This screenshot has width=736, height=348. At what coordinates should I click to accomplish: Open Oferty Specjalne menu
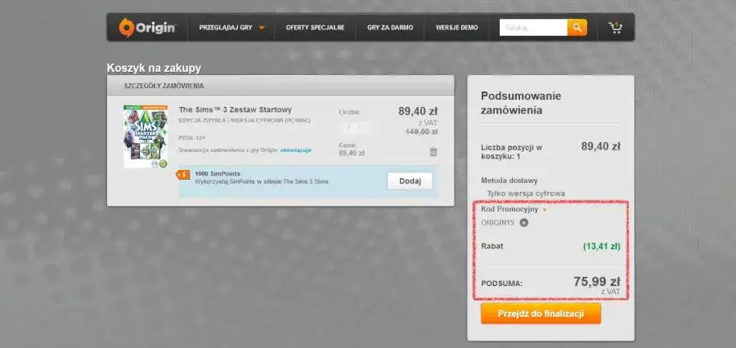[x=315, y=28]
